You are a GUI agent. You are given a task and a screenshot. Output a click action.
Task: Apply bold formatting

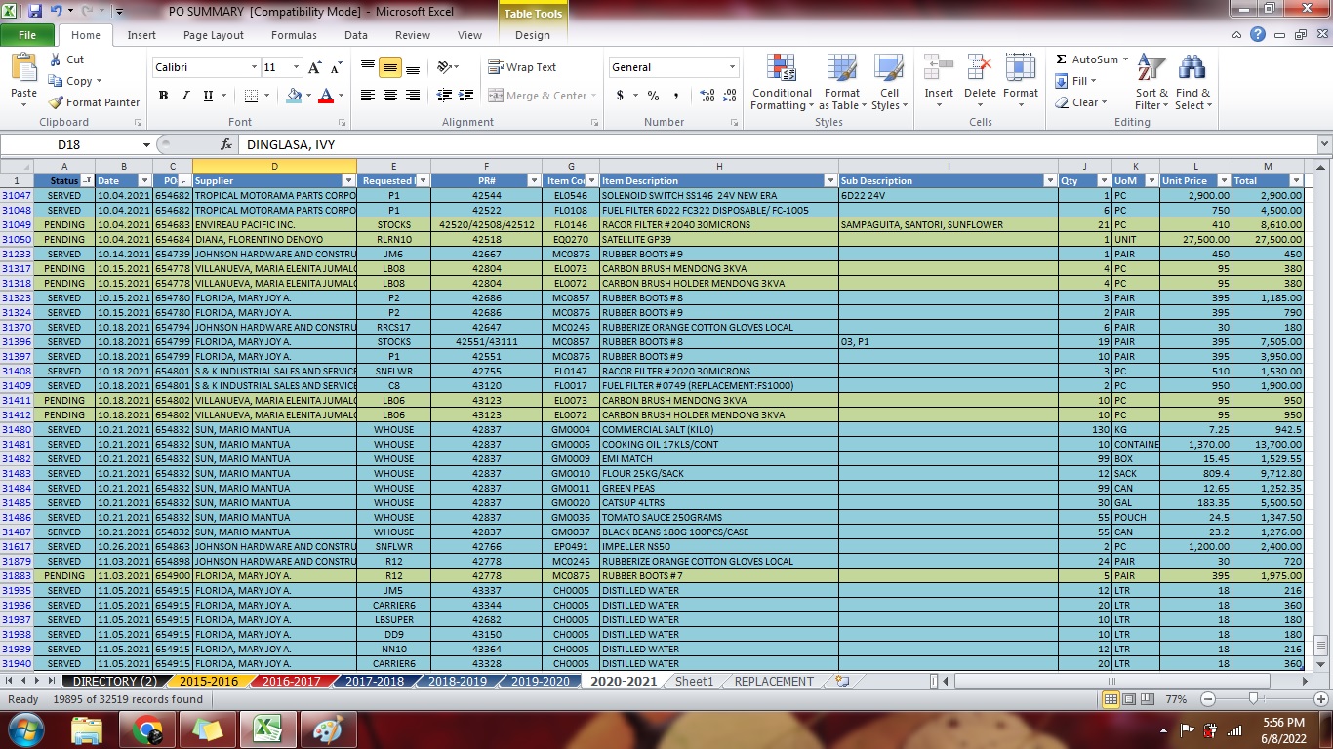point(163,96)
